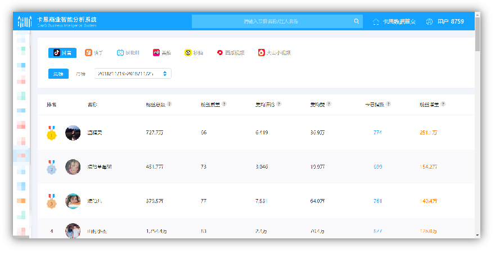Image resolution: width=495 pixels, height=253 pixels.
Task: Click the fan quality value 77
Action: pyautogui.click(x=204, y=201)
